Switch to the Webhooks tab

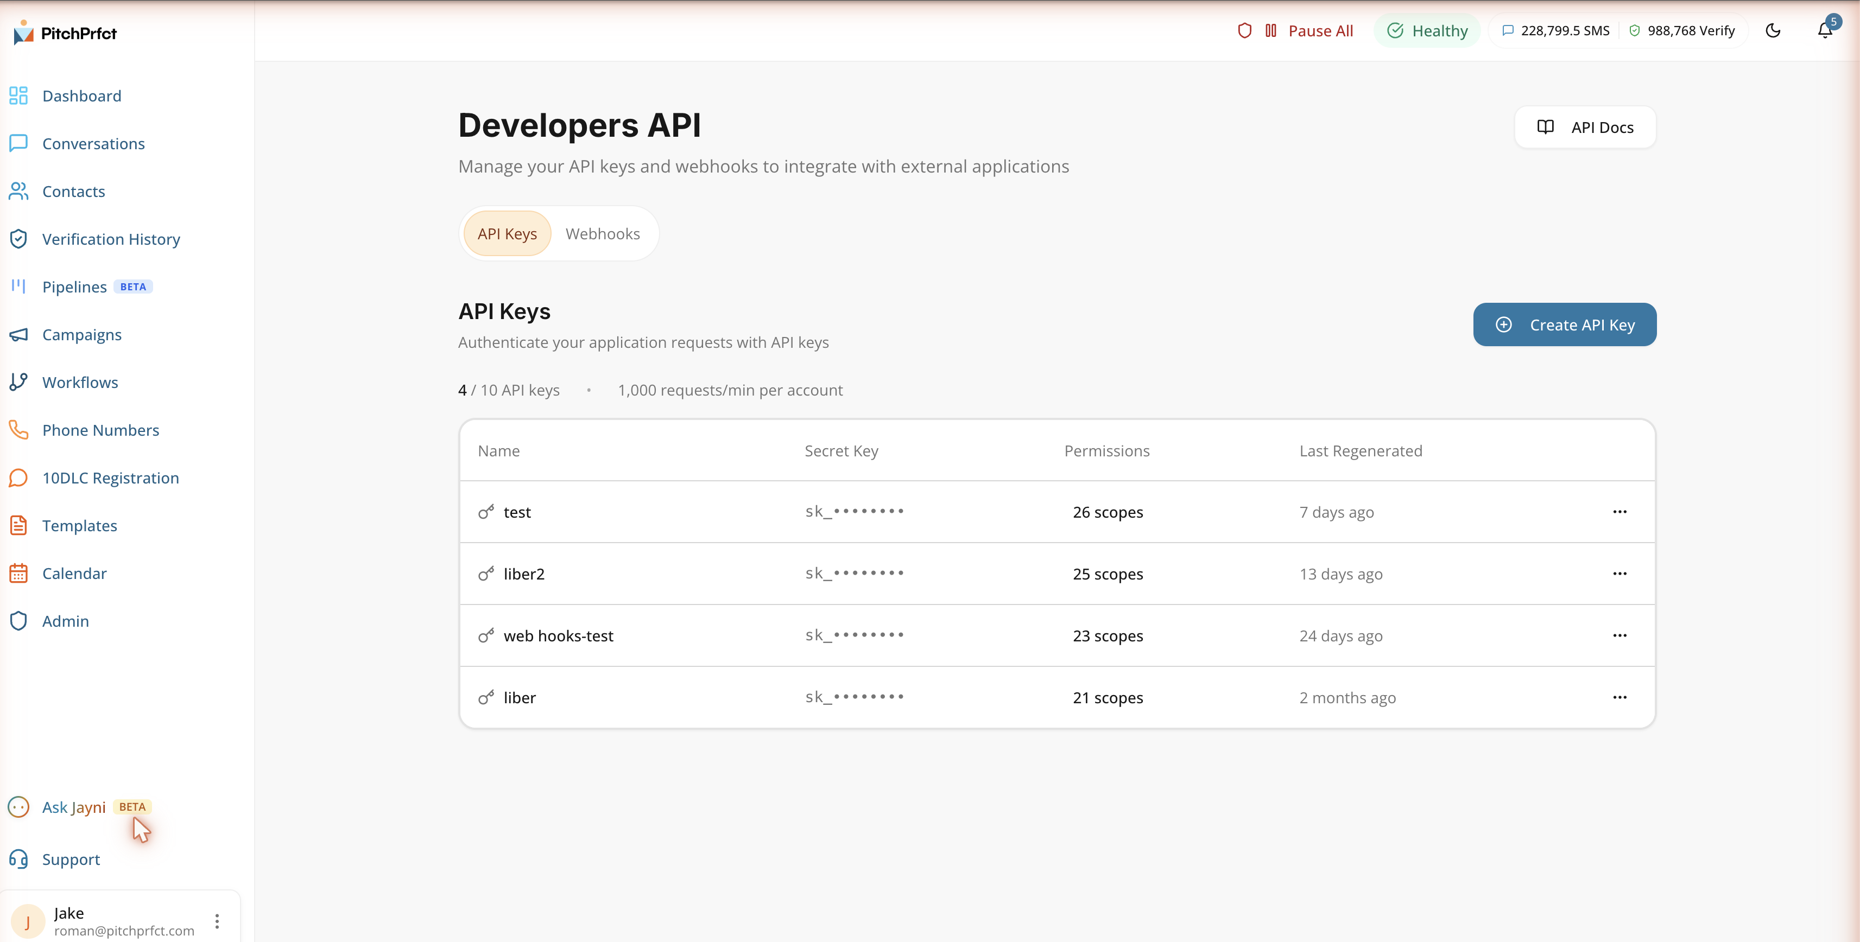click(602, 233)
